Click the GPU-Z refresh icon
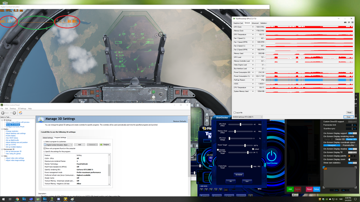Viewport: 360px width, 202px height. click(349, 23)
